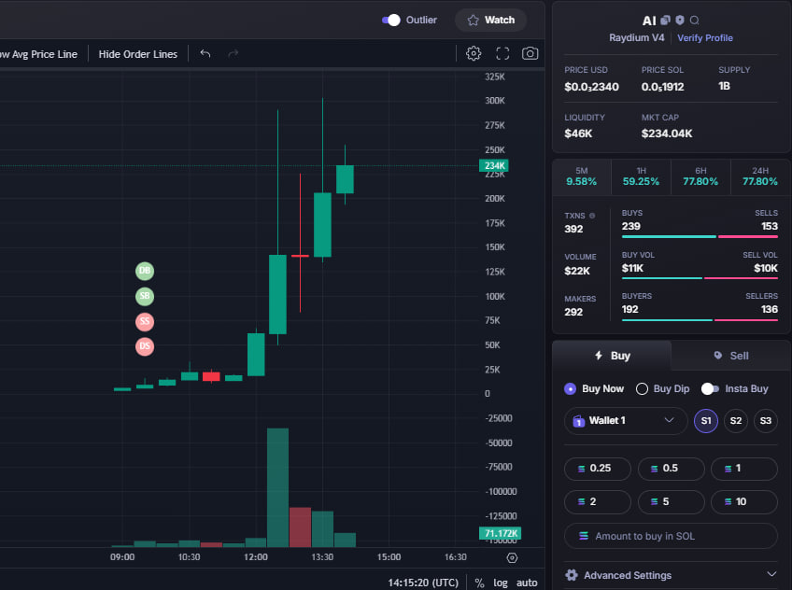Toggle the Outlier switch

pos(391,21)
